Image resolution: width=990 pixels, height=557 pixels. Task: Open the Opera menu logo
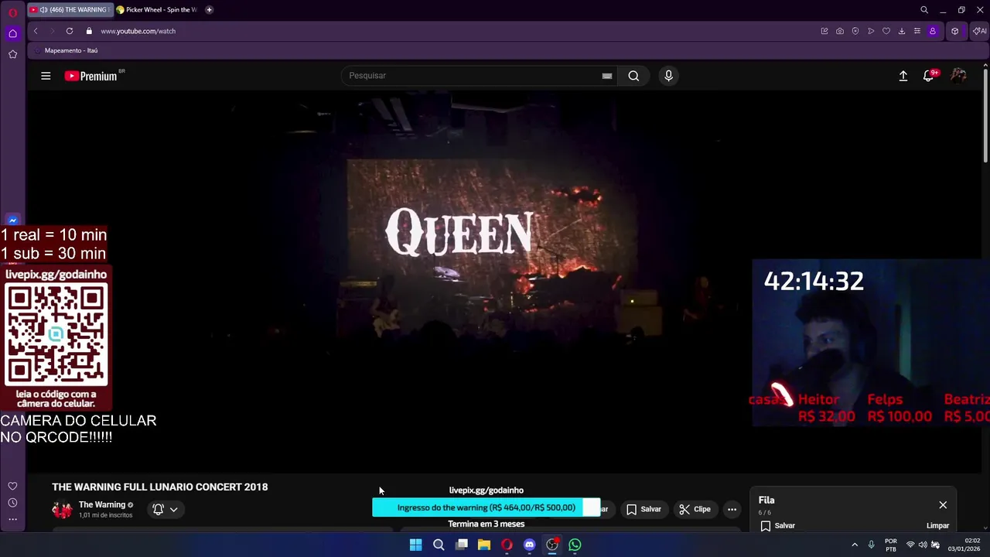(x=12, y=12)
